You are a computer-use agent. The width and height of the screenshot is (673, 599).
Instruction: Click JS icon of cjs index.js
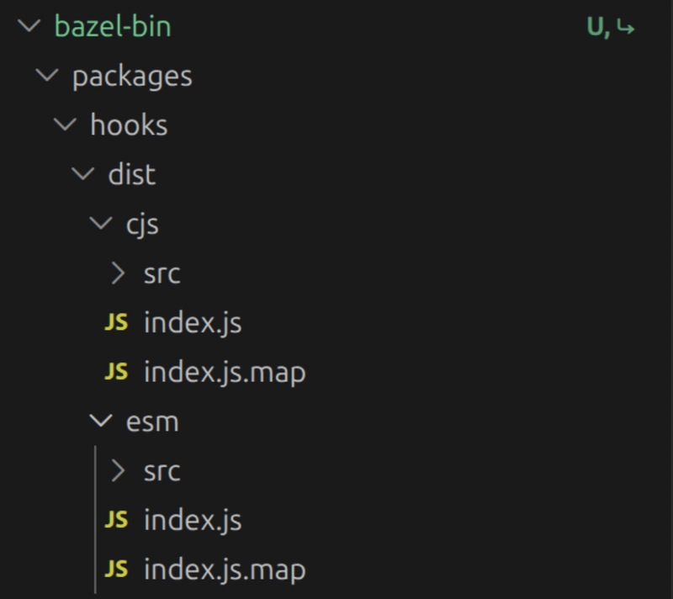tap(116, 323)
